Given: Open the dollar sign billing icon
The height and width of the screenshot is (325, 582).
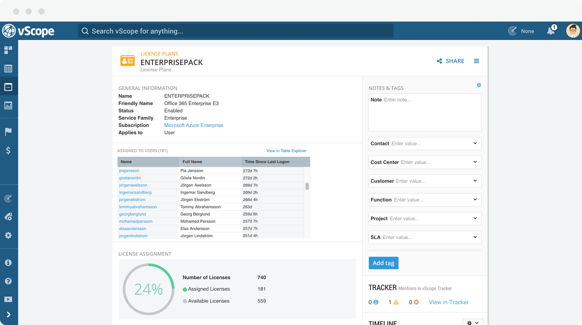Looking at the screenshot, I should (8, 150).
